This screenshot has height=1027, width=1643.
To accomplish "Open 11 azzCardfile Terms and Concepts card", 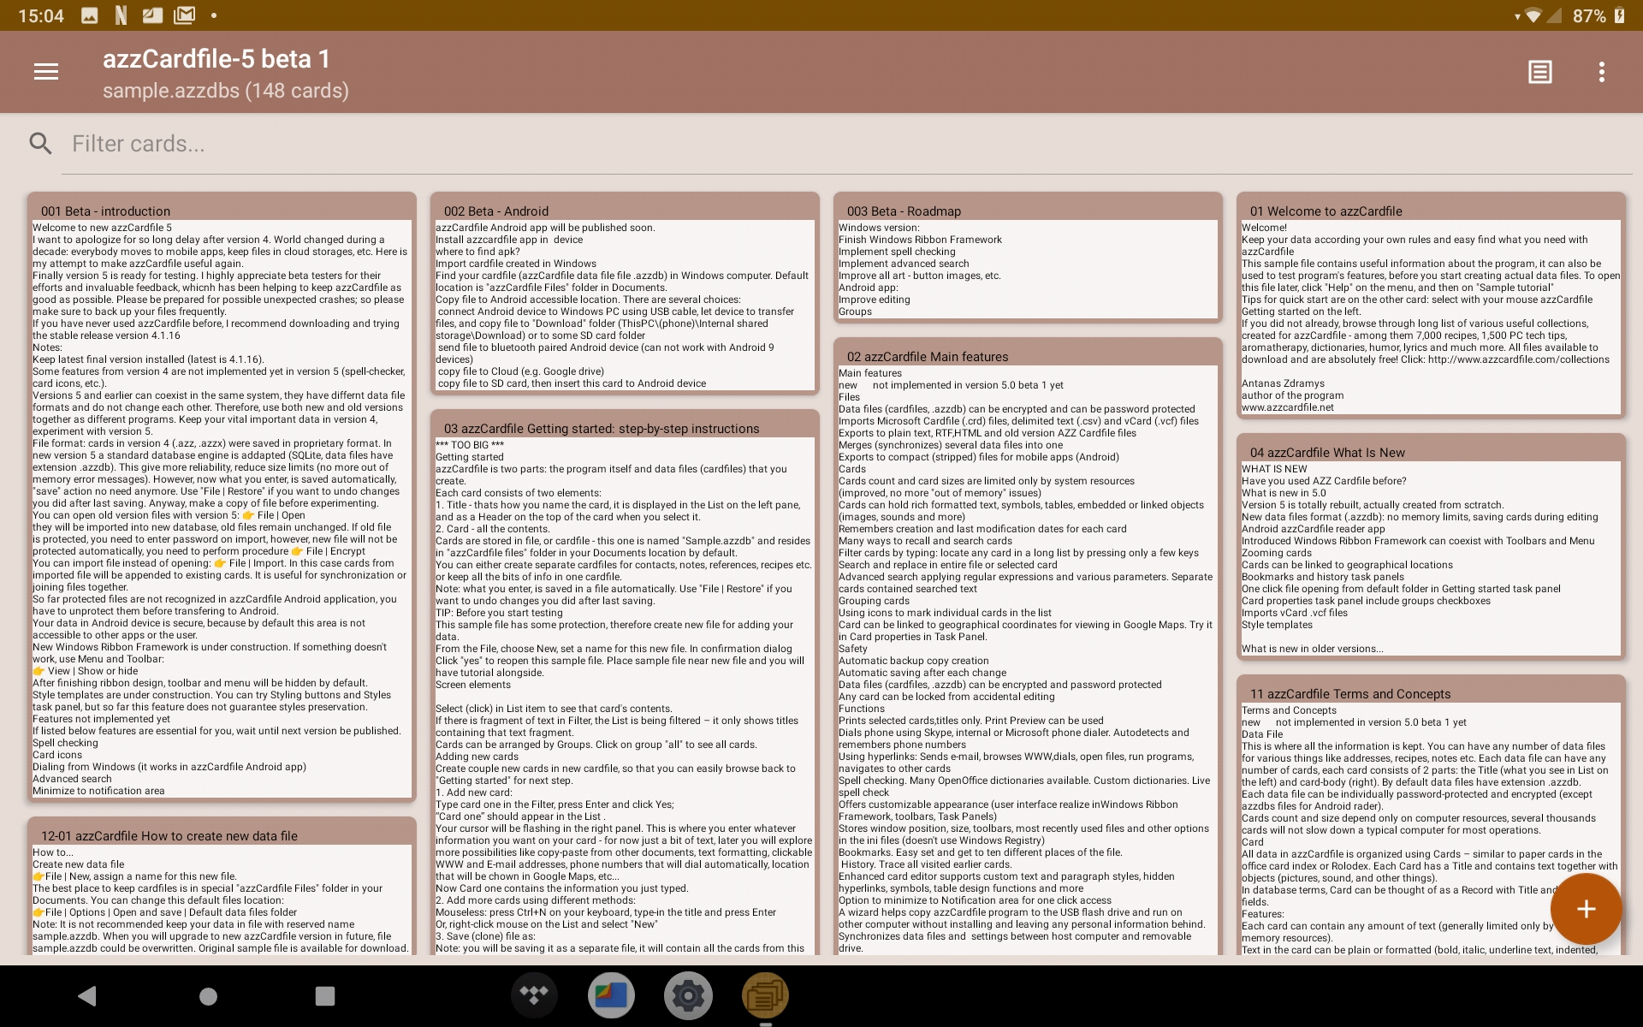I will tap(1431, 815).
